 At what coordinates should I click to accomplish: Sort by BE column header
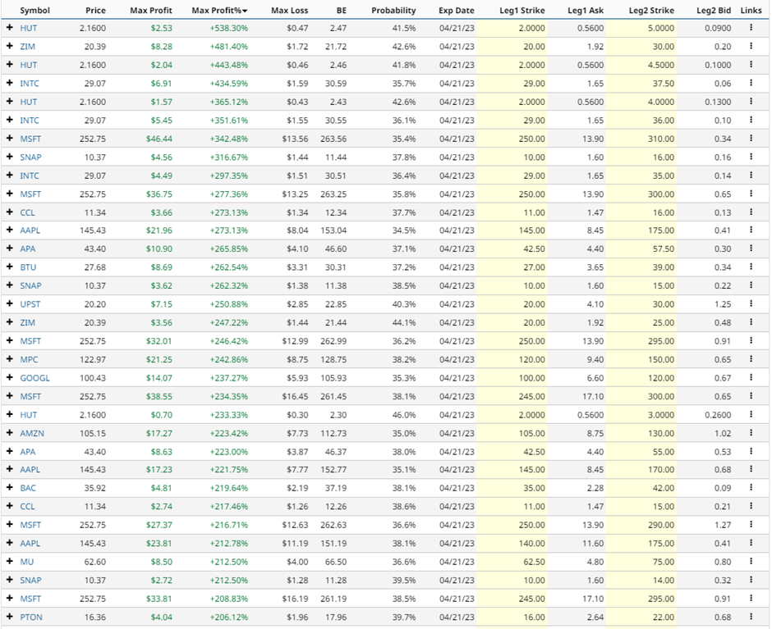[x=342, y=11]
